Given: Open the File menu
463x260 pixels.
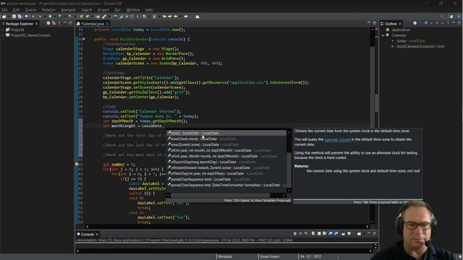Looking at the screenshot, I should 4,9.
